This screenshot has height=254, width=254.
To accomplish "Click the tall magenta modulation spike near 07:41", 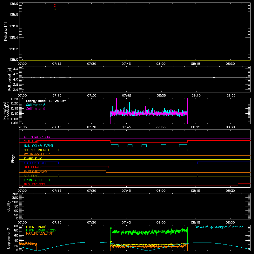I will click(117, 106).
